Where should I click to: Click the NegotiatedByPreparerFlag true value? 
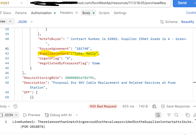tap(96, 63)
